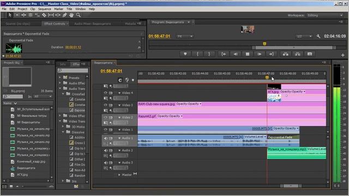The height and width of the screenshot is (196, 349).
Task: Collapse the Video 3 track
Action: (x=119, y=105)
